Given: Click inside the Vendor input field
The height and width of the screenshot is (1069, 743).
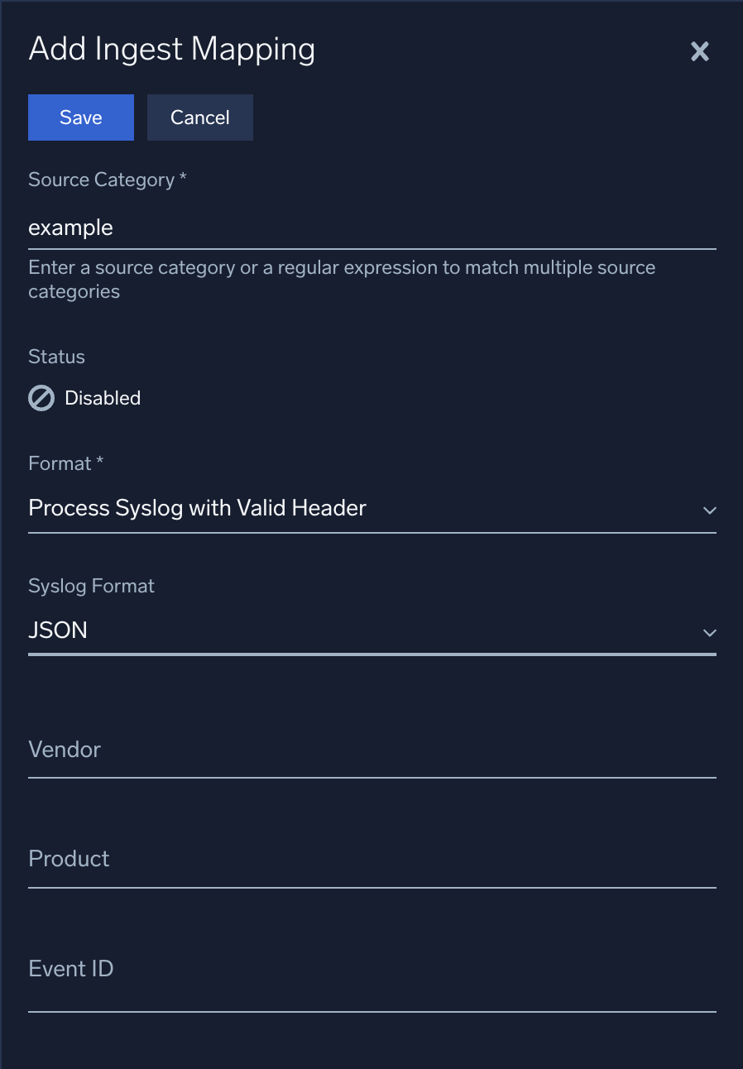Looking at the screenshot, I should click(372, 753).
